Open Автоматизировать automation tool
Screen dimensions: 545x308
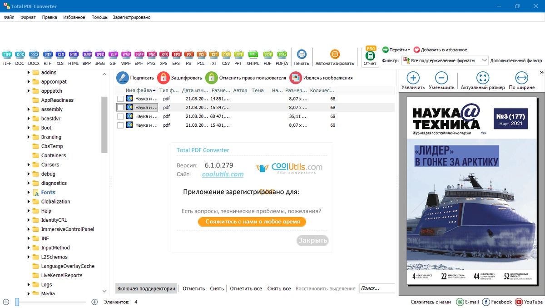[x=335, y=57]
